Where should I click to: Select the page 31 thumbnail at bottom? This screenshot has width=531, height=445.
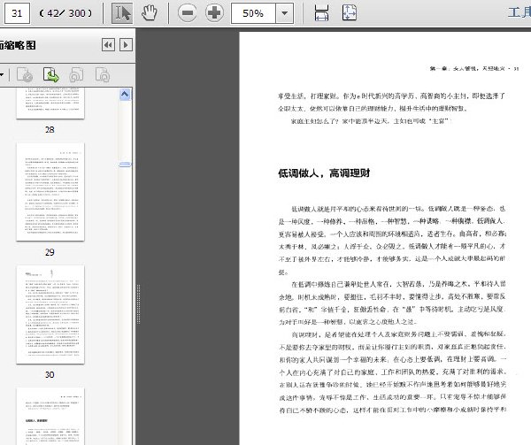[x=50, y=417]
